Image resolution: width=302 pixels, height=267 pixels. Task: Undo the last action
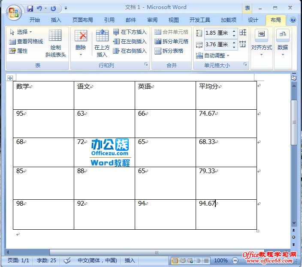39,9
